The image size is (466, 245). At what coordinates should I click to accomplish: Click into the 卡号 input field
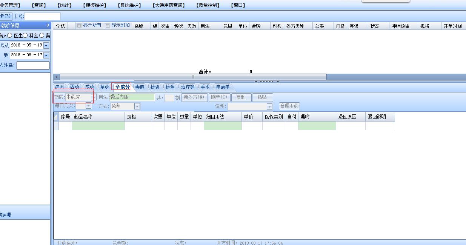click(x=43, y=16)
